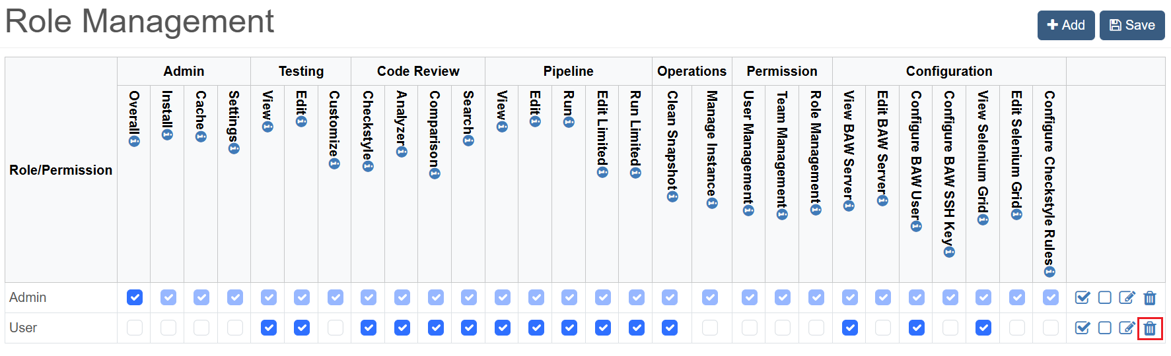Screen dimensions: 1171x356
Task: Click info icon next to Comparison
Action: pos(435,174)
